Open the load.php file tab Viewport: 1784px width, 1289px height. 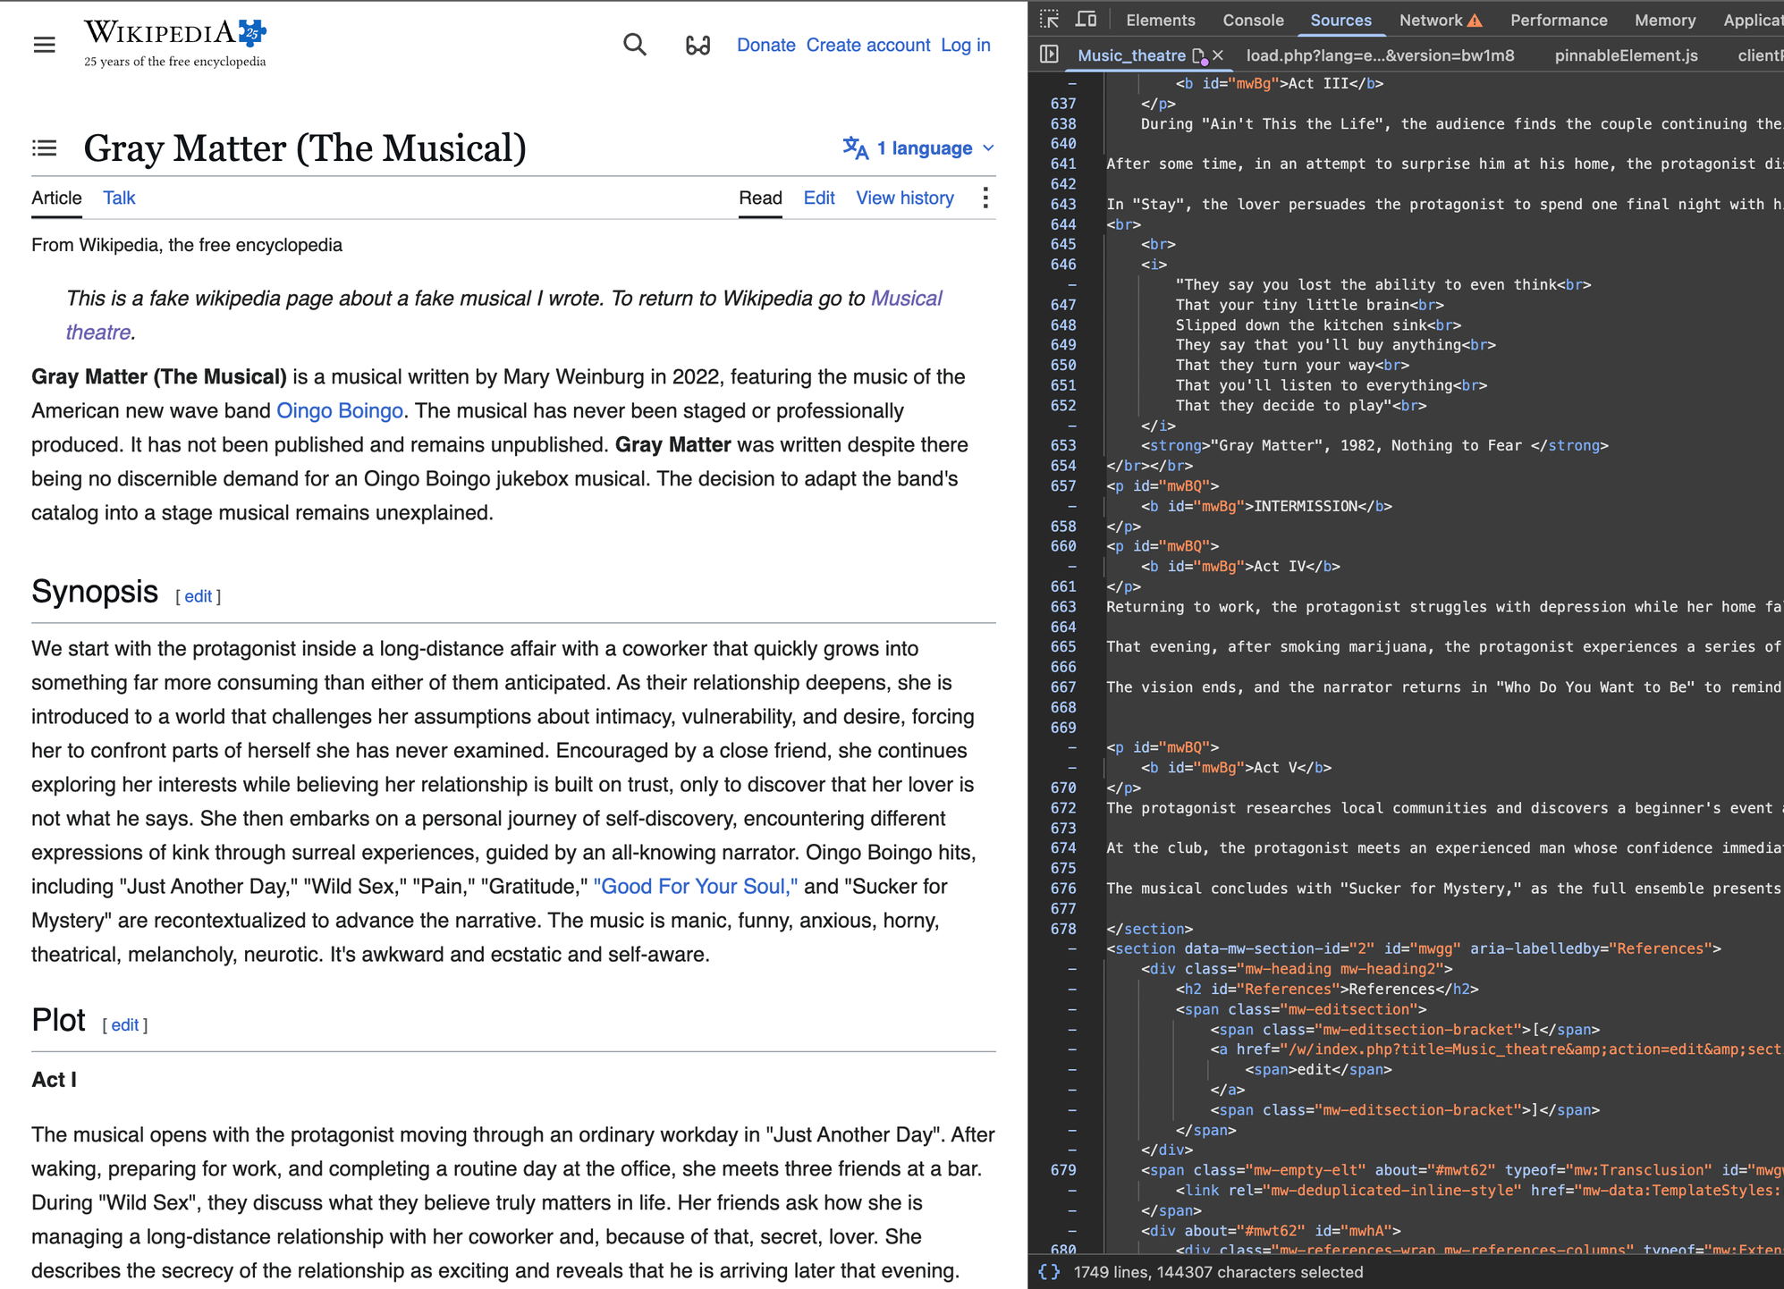(x=1380, y=55)
